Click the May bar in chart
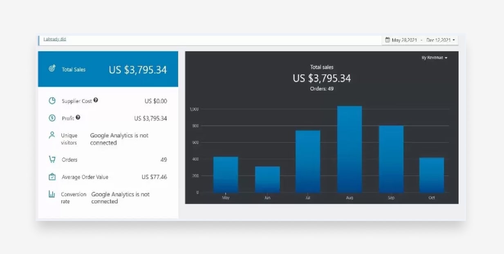 coord(226,175)
